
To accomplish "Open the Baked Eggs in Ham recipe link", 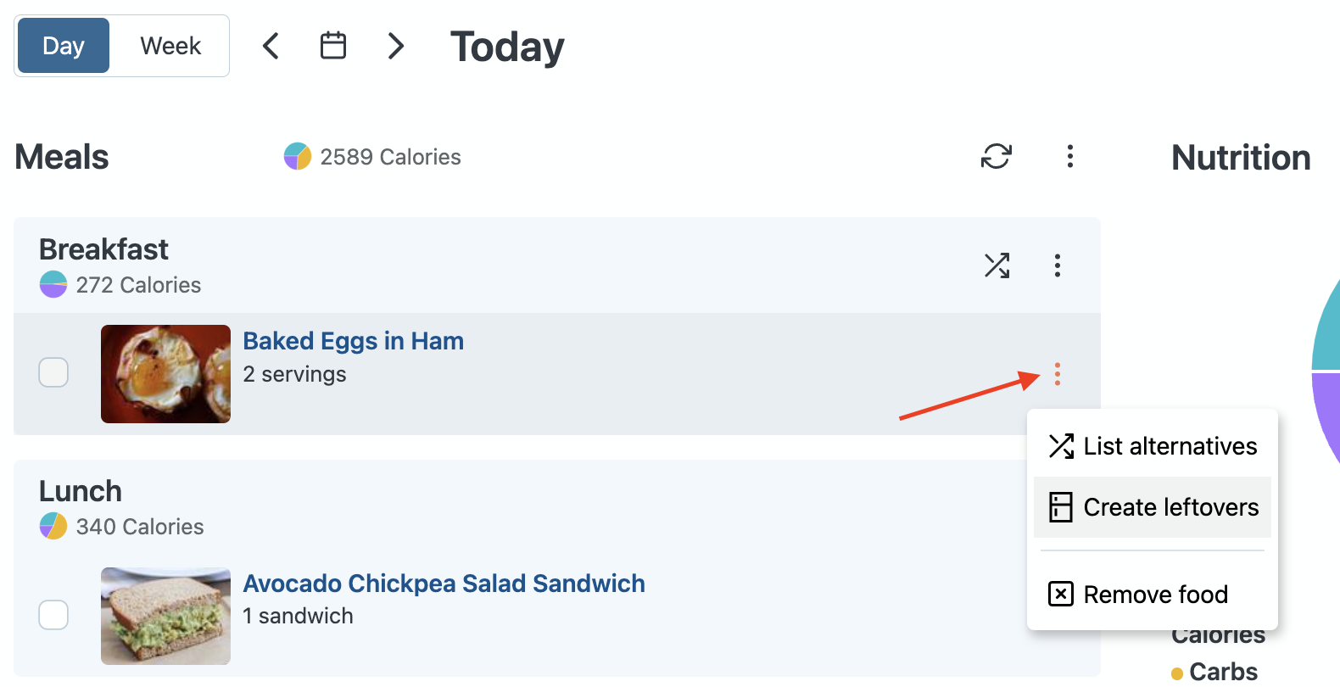I will click(353, 341).
